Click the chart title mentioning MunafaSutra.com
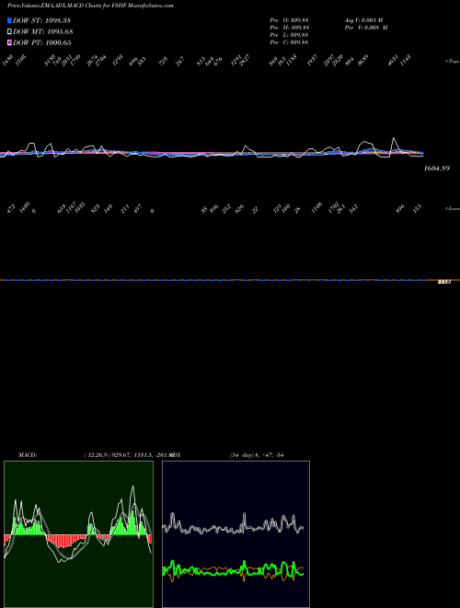The width and height of the screenshot is (460, 608). click(x=90, y=6)
